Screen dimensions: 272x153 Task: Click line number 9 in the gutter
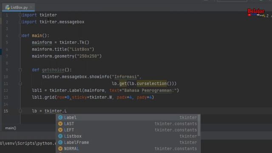pyautogui.click(x=7, y=70)
